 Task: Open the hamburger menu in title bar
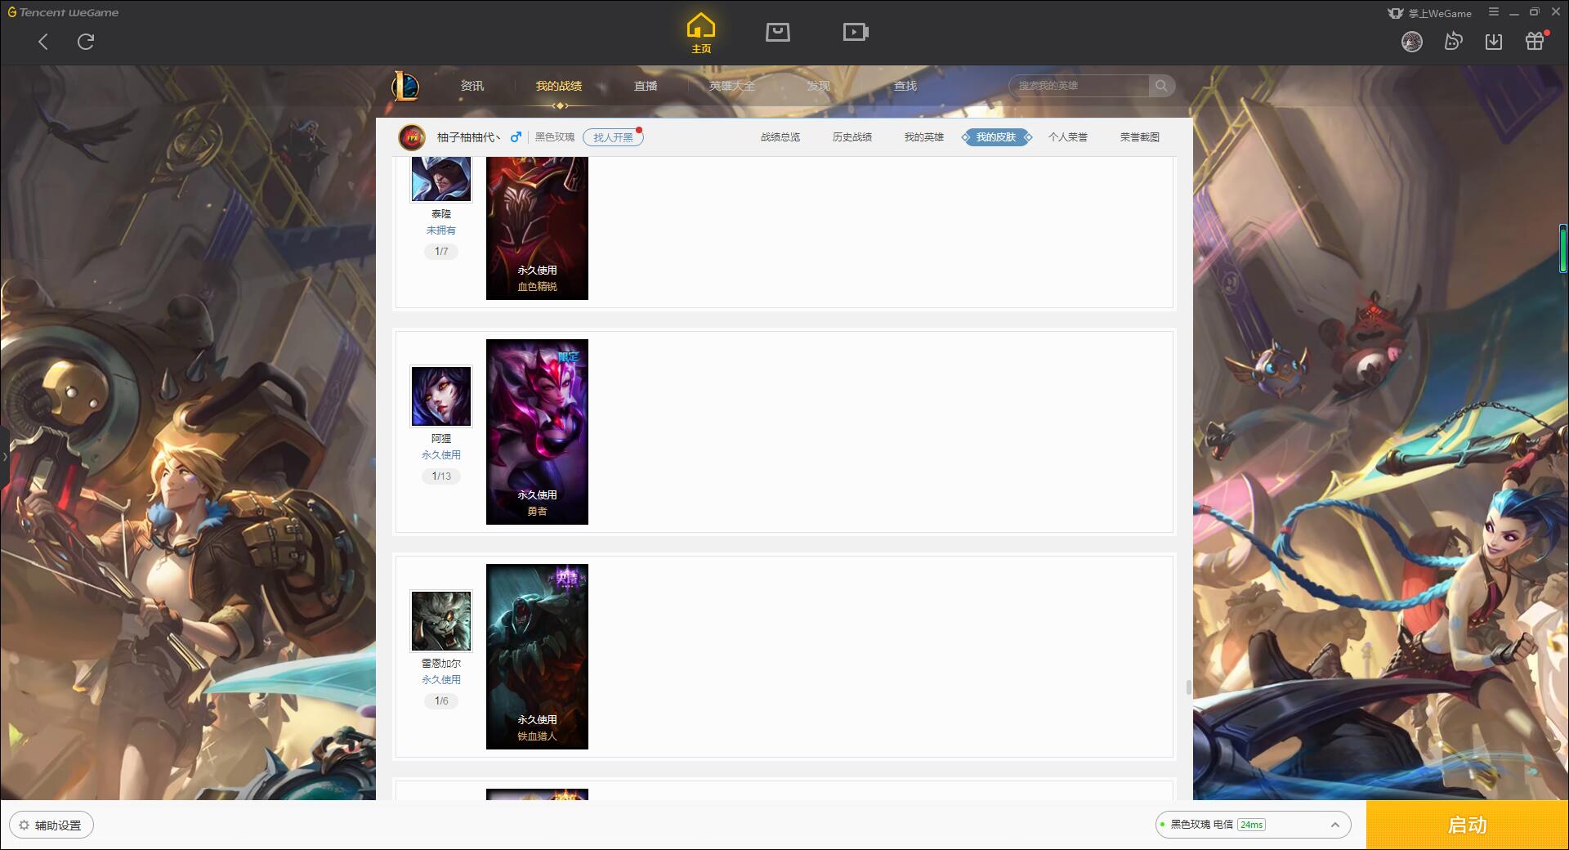[1494, 12]
